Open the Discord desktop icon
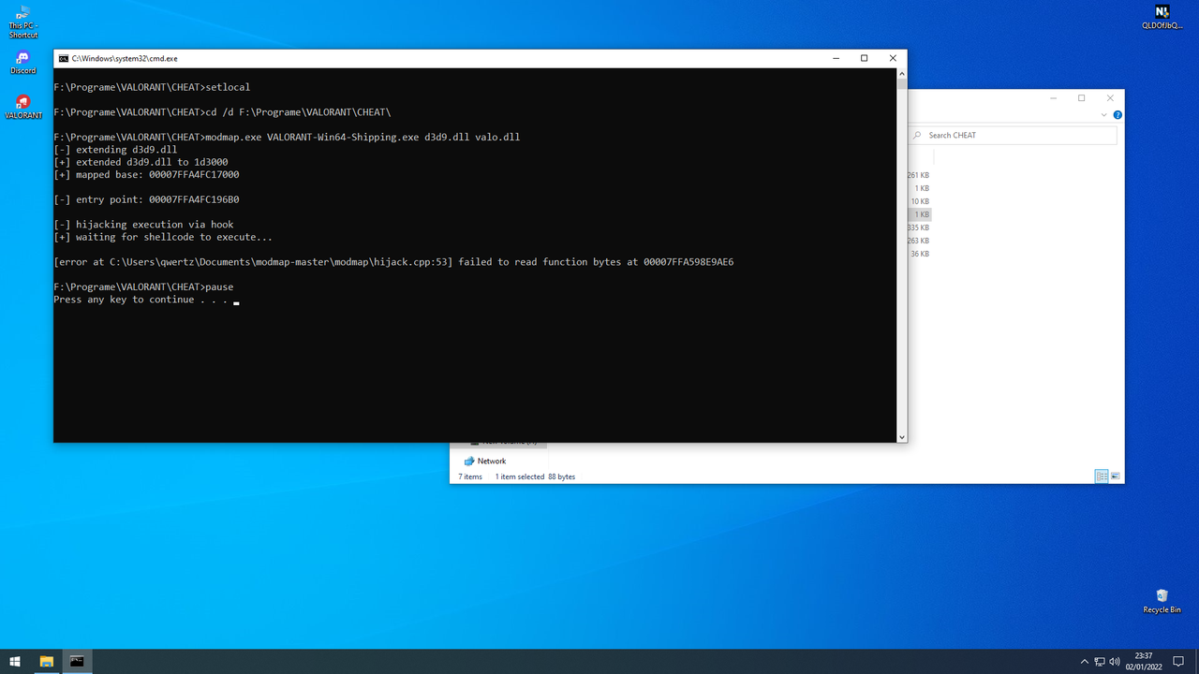 23,62
